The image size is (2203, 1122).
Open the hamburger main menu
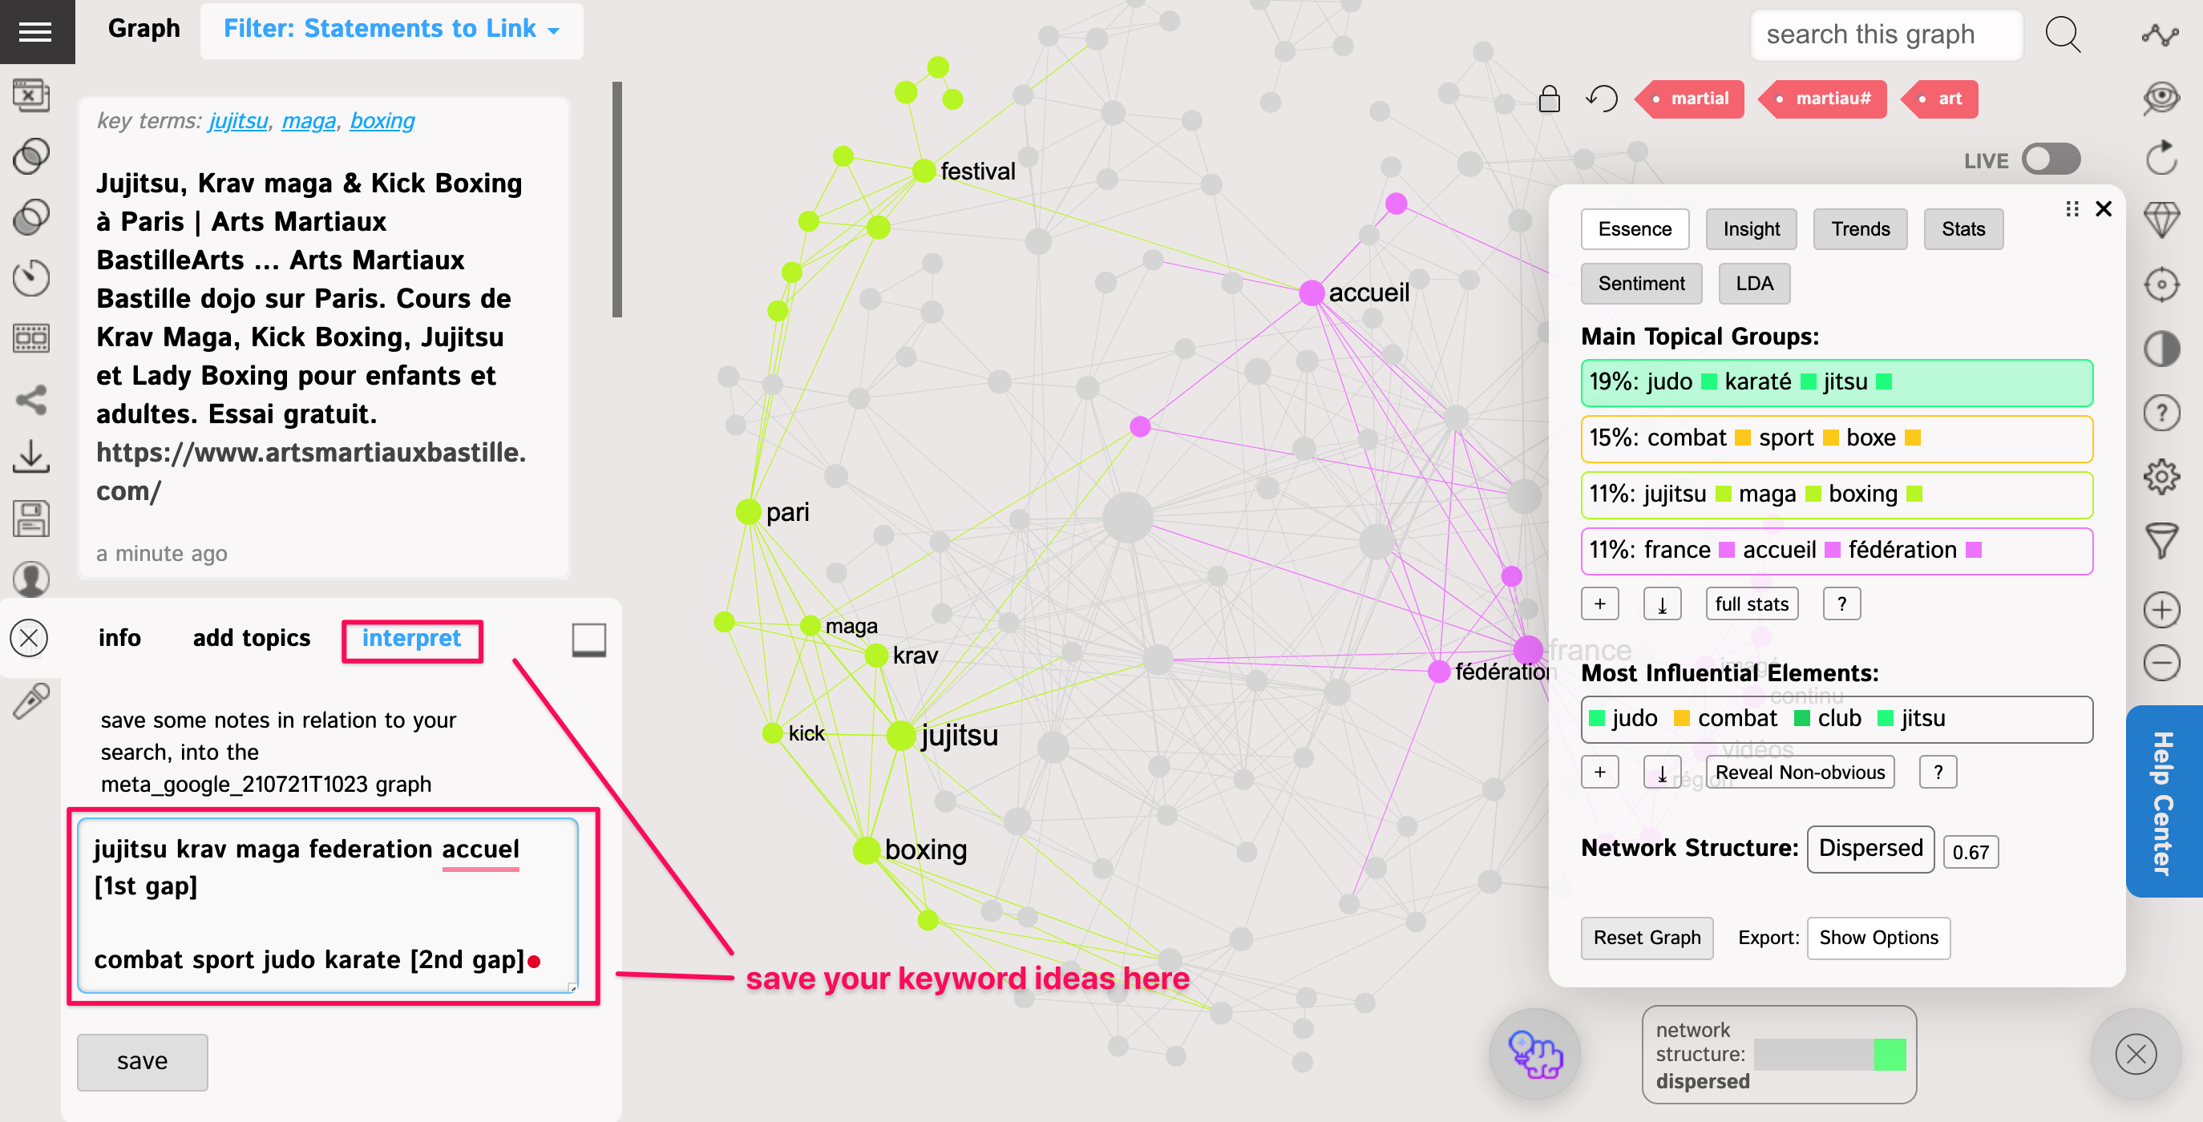(35, 31)
